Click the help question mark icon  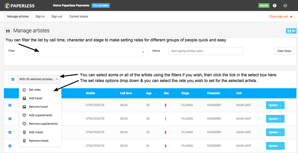[x=275, y=5]
